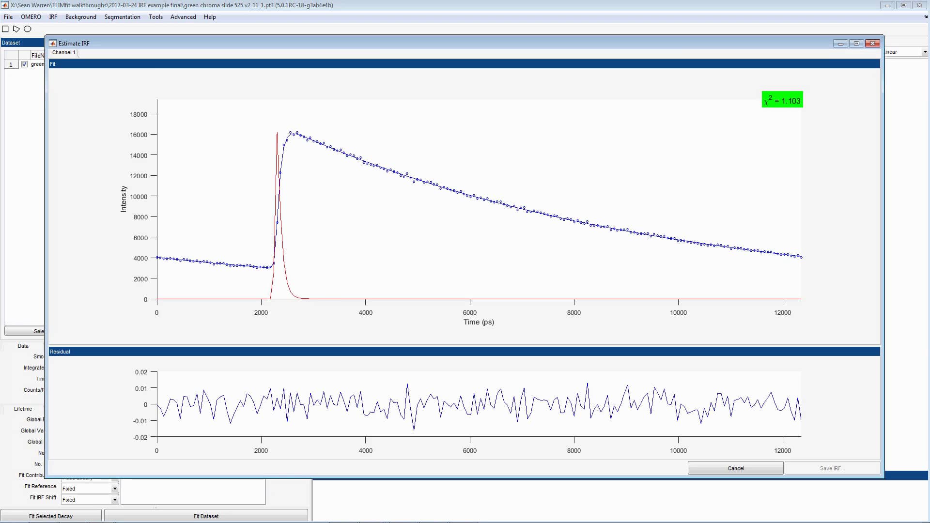
Task: Click the green chi-squared value indicator
Action: click(x=781, y=99)
